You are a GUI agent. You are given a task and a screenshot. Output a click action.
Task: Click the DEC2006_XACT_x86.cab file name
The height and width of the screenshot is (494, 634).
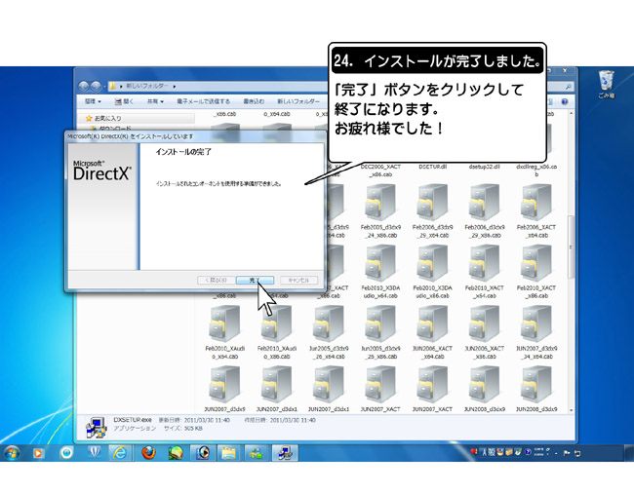[380, 171]
